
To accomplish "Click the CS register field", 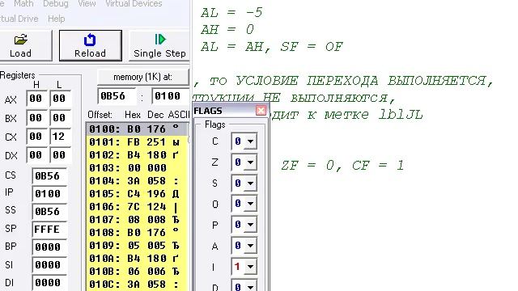I will coord(49,176).
